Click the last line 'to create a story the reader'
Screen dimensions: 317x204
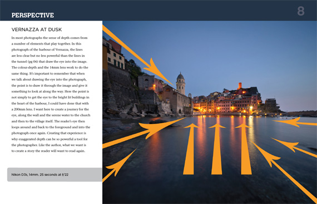coord(48,151)
